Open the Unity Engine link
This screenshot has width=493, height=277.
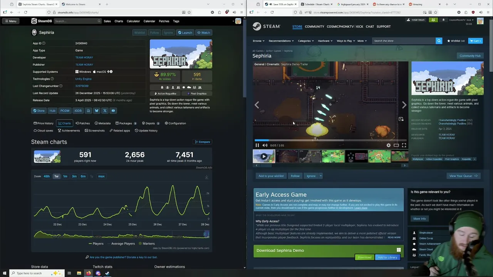83,79
